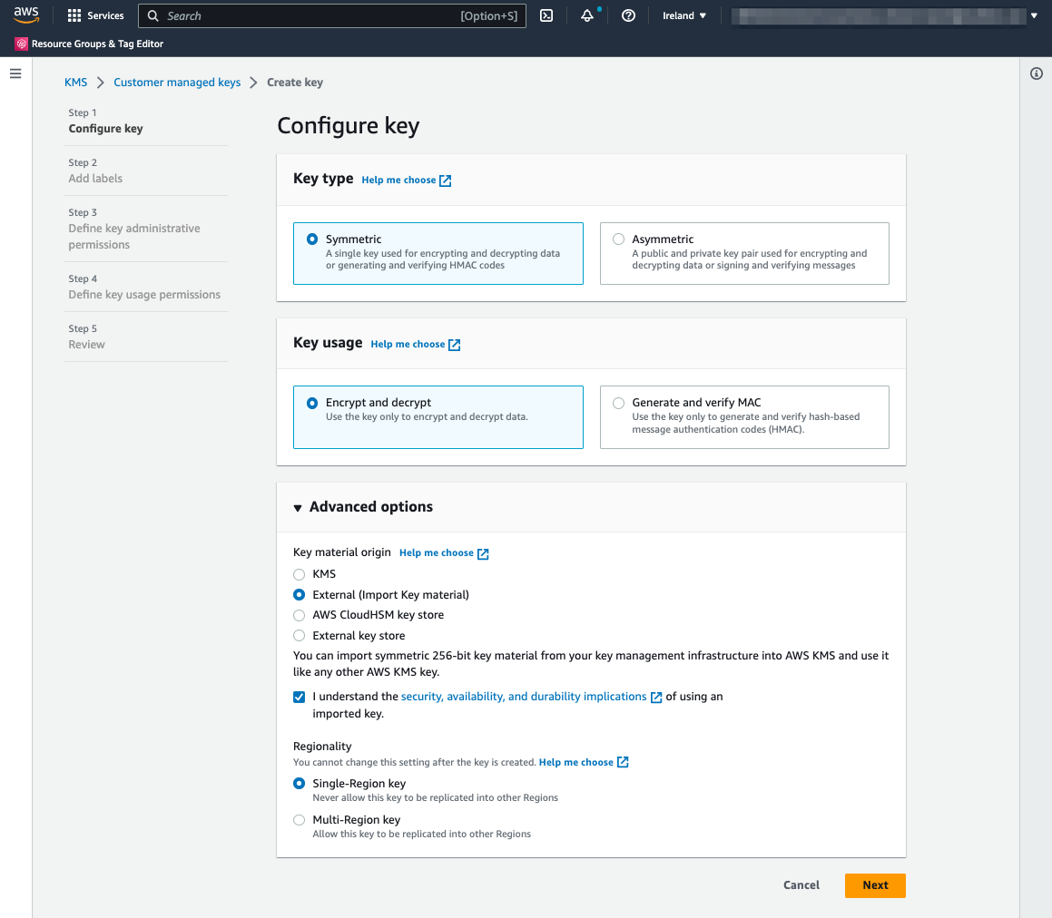Go to Customer managed keys breadcrumb
Image resolution: width=1052 pixels, height=918 pixels.
click(x=177, y=82)
